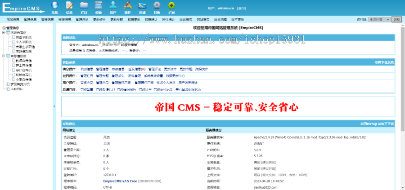Screen dimensions: 405x190
Task: Go to 网站首页 in navigation bar
Action: coord(203,19)
